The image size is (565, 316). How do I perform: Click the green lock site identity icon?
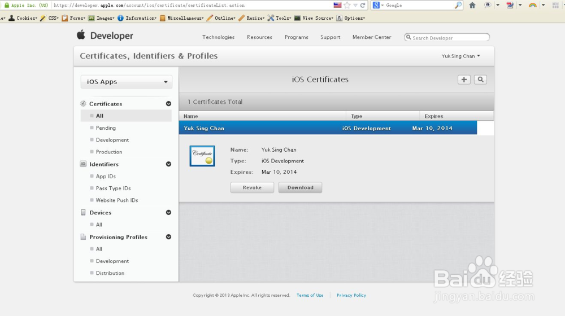click(6, 5)
